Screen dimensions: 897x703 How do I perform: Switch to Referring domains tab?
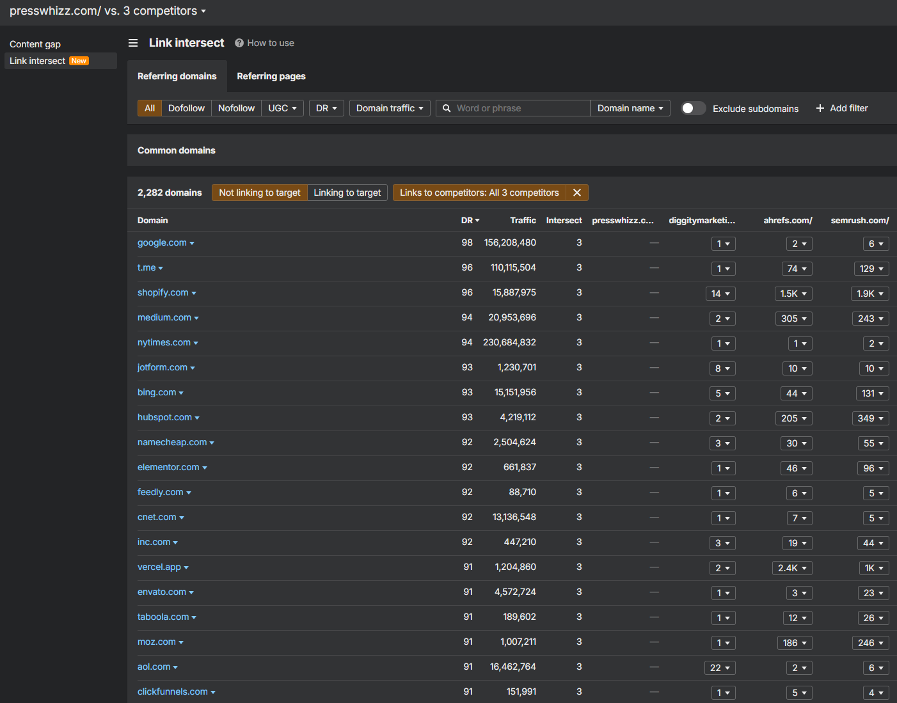click(177, 76)
